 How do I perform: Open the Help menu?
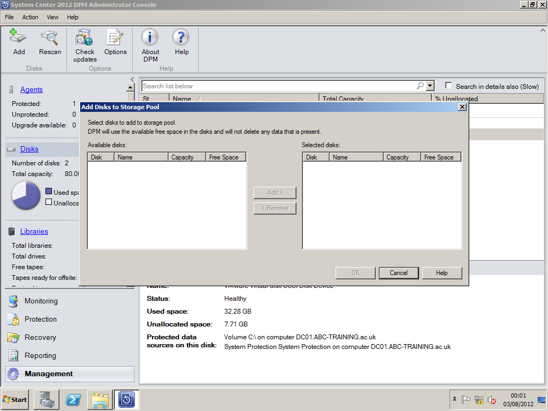(73, 17)
